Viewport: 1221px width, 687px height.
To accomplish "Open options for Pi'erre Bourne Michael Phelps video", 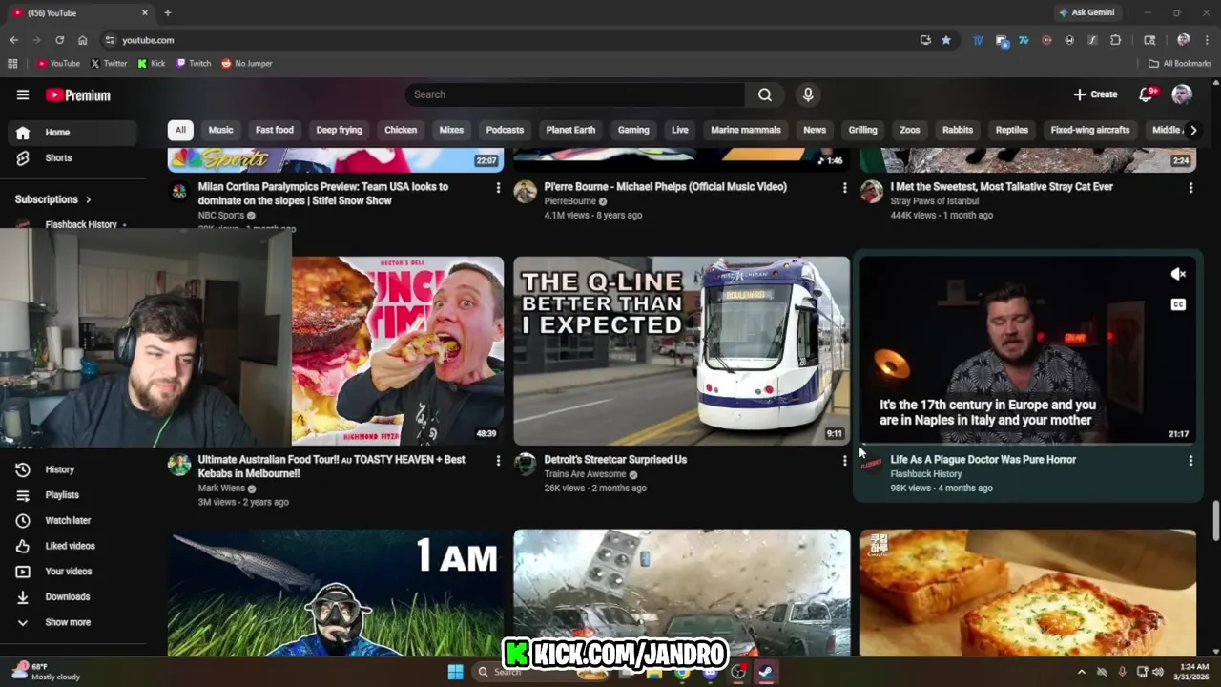I will pos(844,188).
